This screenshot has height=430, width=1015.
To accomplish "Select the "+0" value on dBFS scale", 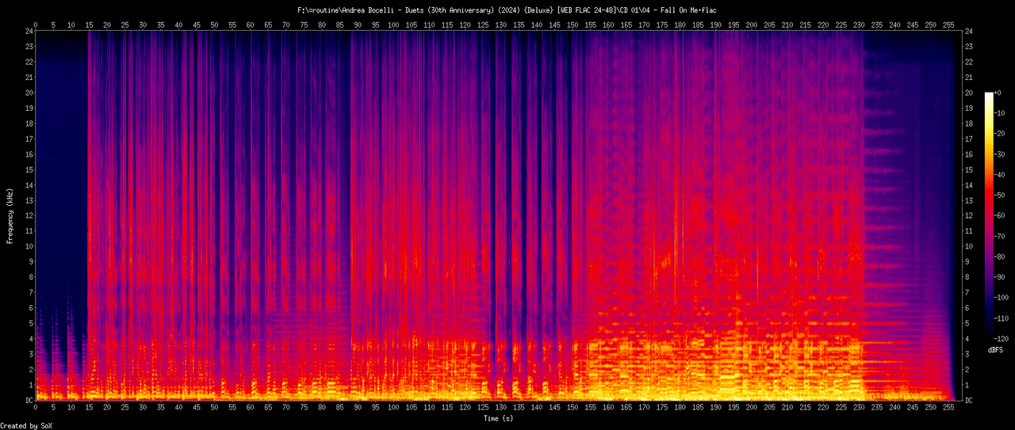I will 999,93.
